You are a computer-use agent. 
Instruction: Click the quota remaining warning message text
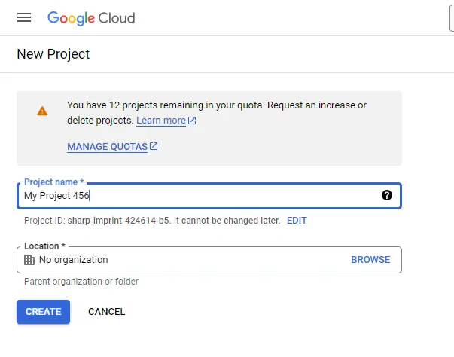217,113
